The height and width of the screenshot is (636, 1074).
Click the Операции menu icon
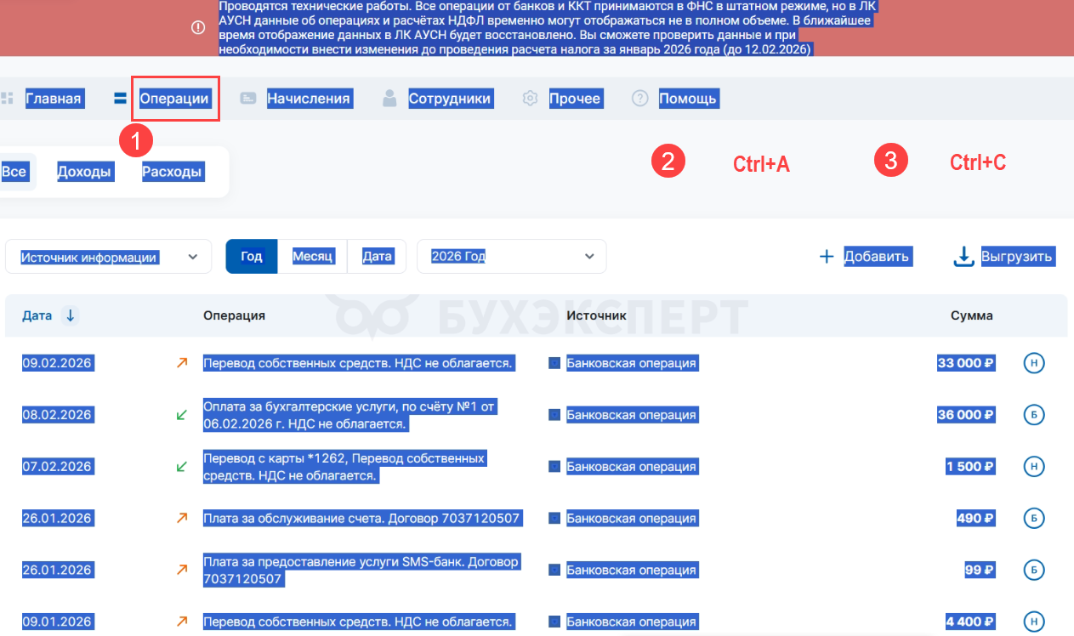pos(120,99)
